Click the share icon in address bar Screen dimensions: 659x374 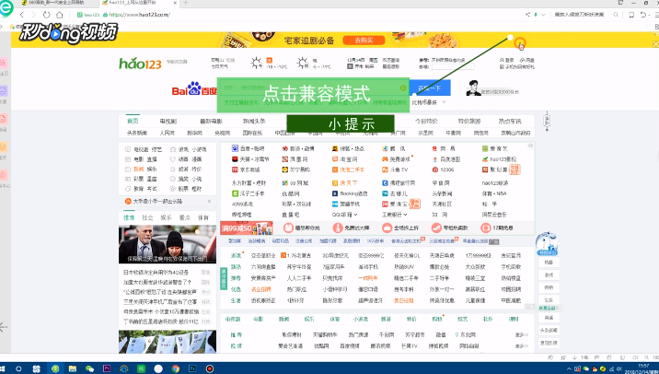point(528,15)
